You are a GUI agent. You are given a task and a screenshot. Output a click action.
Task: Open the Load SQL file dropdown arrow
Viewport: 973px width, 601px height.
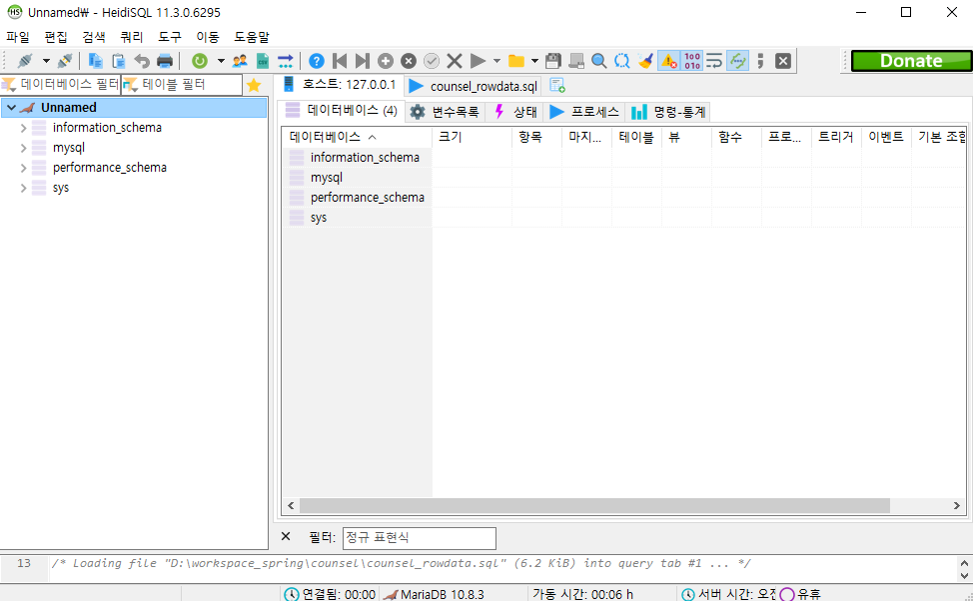[534, 61]
